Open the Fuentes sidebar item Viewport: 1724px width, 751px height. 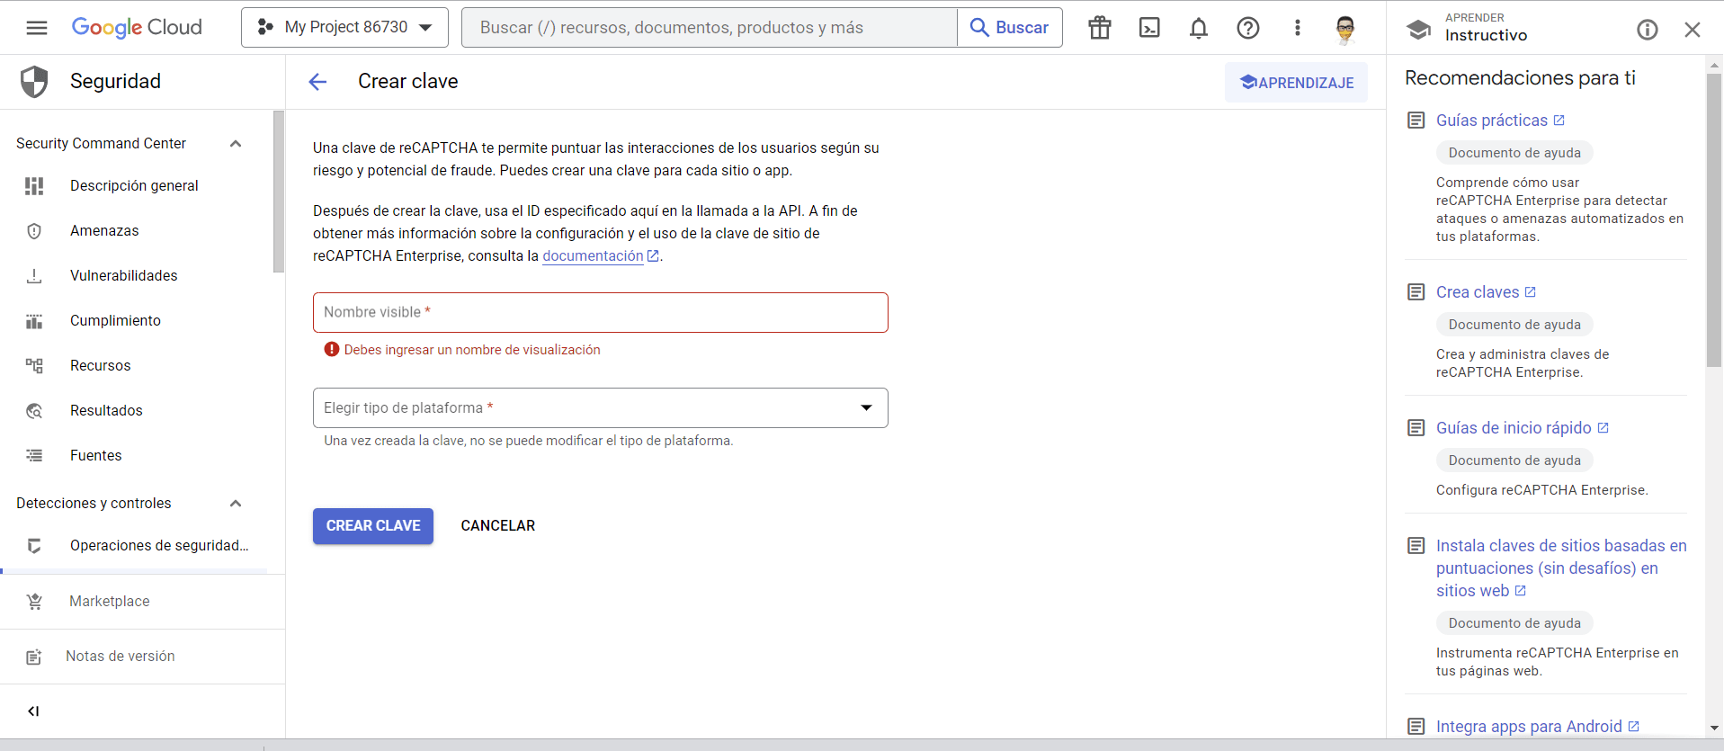coord(95,455)
